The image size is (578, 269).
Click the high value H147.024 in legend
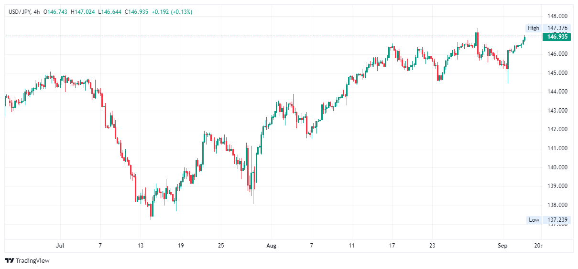tap(83, 12)
